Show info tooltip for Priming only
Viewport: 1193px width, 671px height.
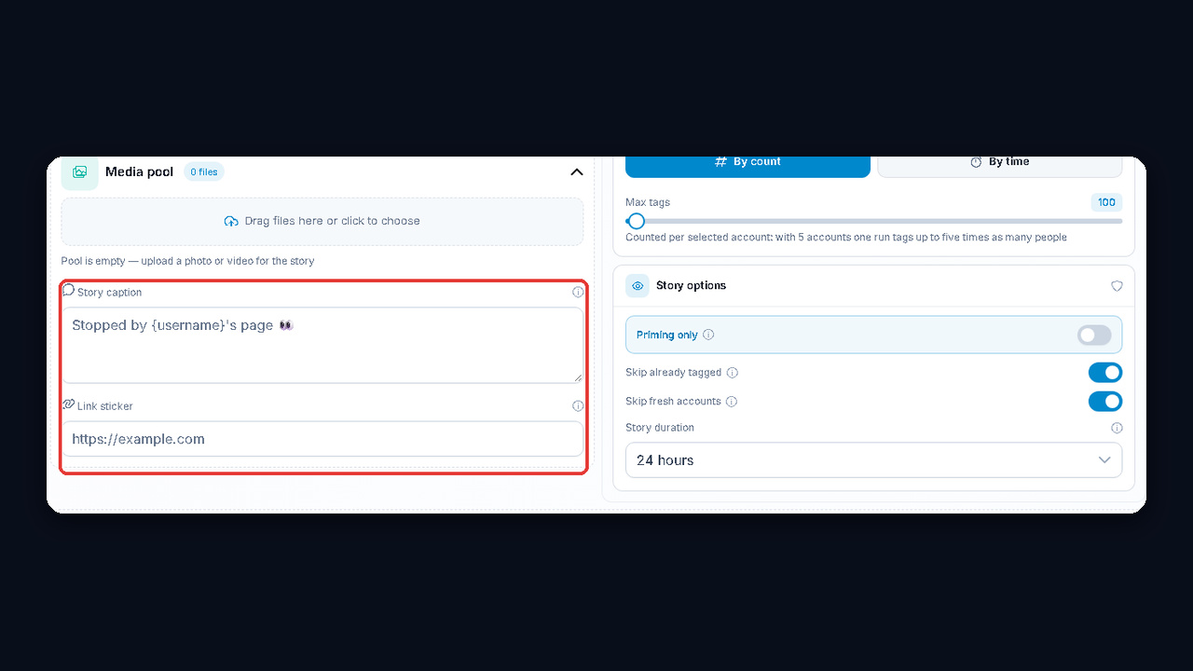(708, 335)
